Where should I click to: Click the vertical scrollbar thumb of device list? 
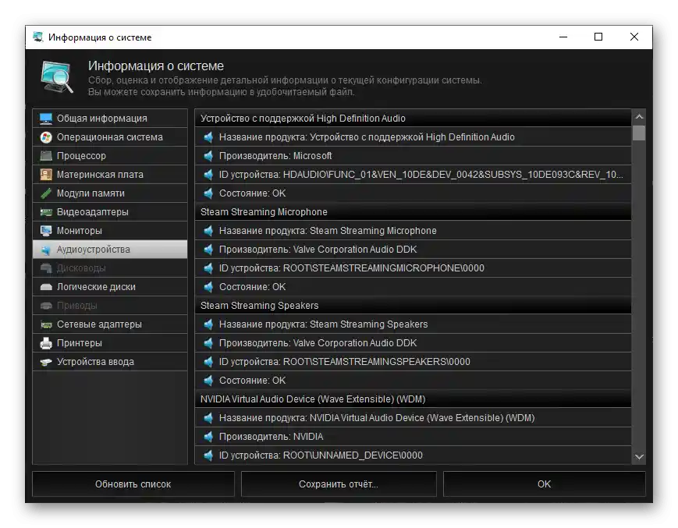point(639,133)
